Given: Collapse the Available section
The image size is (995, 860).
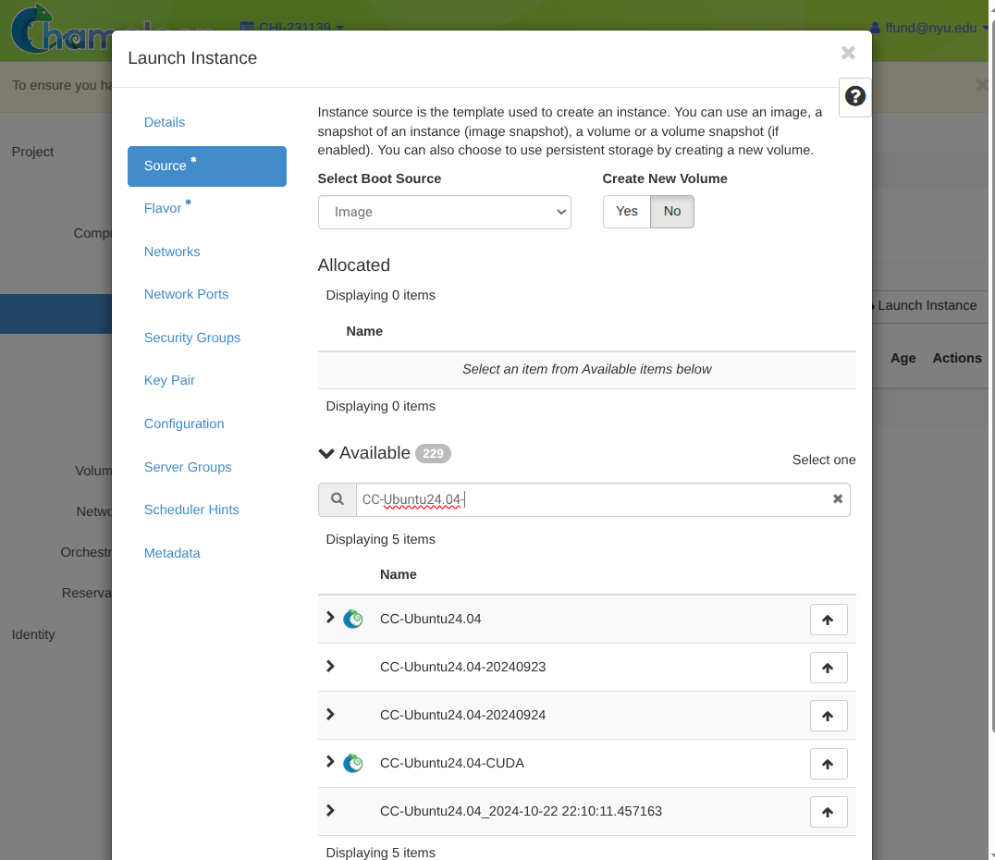Looking at the screenshot, I should point(326,453).
